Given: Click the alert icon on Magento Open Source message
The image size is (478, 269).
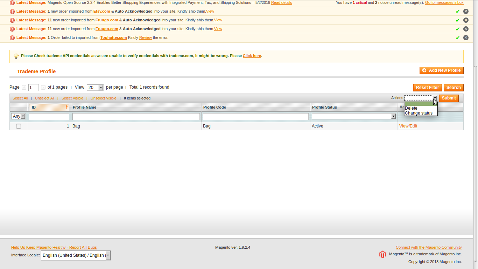Looking at the screenshot, I should [x=12, y=3].
